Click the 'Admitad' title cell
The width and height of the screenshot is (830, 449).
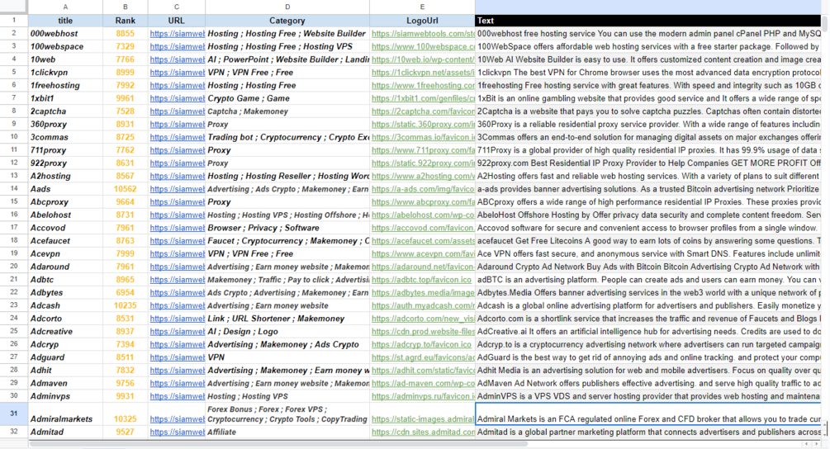point(65,432)
